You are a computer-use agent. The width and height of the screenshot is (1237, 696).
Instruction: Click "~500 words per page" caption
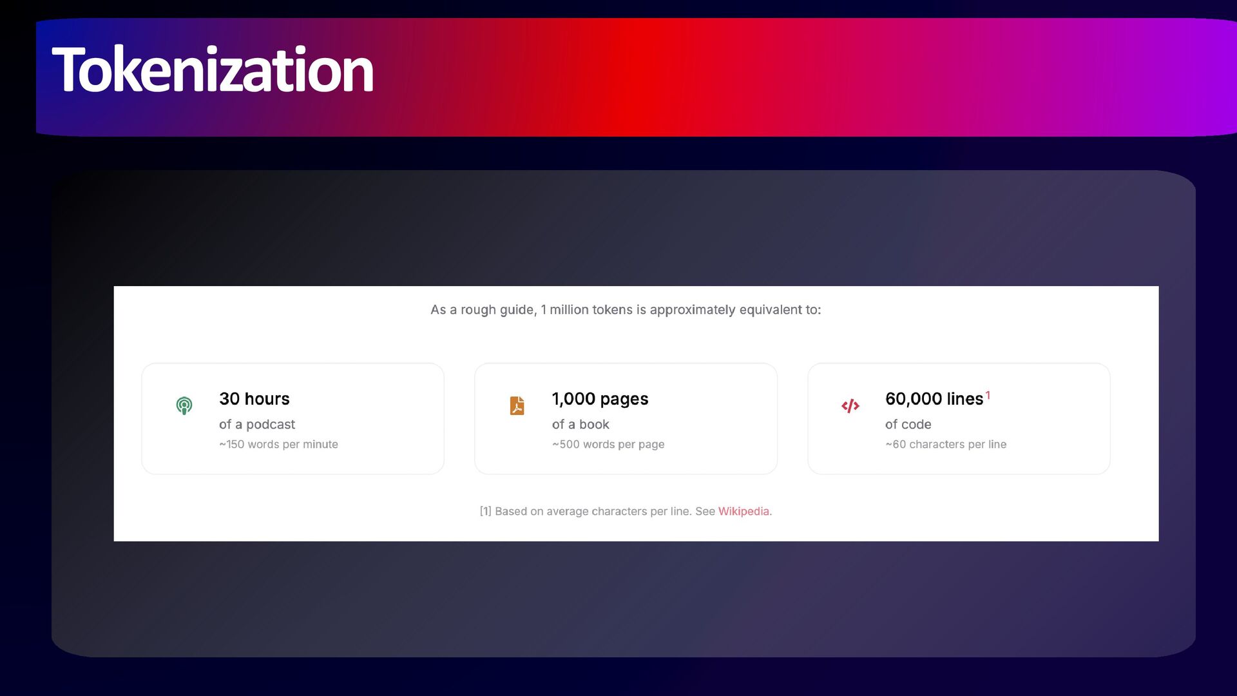coord(608,444)
